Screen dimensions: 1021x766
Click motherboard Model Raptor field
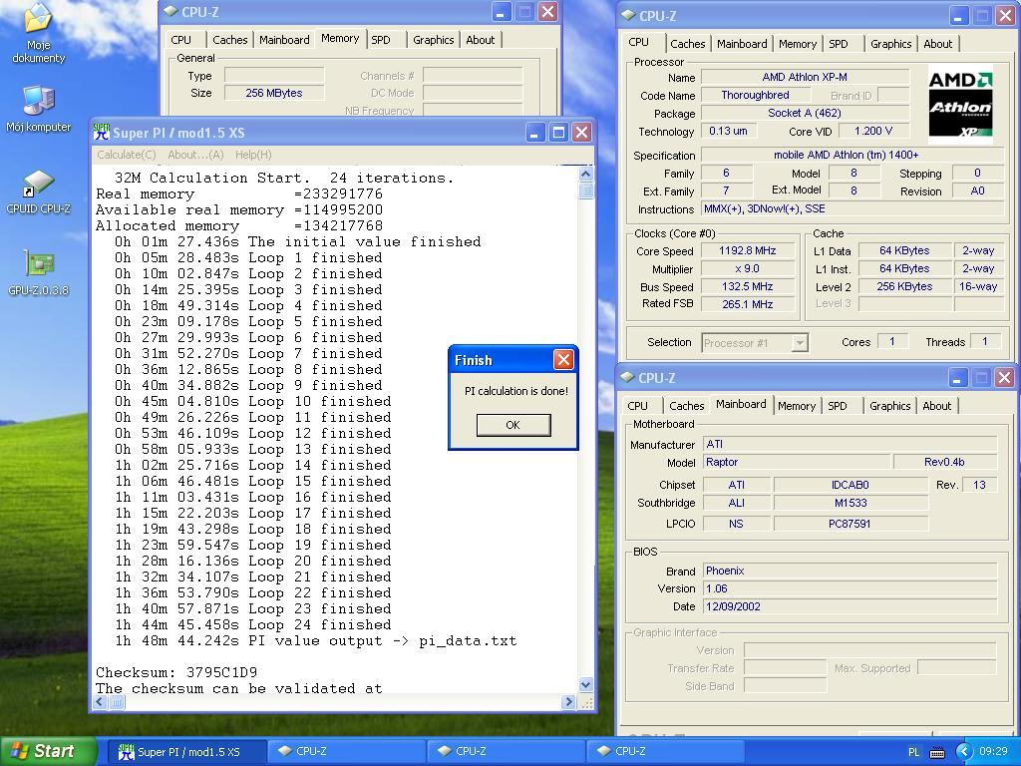tap(797, 462)
